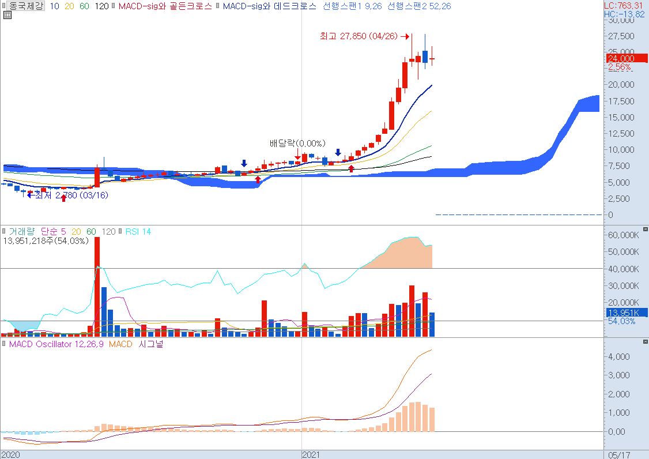Image resolution: width=649 pixels, height=459 pixels.
Task: Click the marker before MACD Oscillator
Action: (x=3, y=344)
